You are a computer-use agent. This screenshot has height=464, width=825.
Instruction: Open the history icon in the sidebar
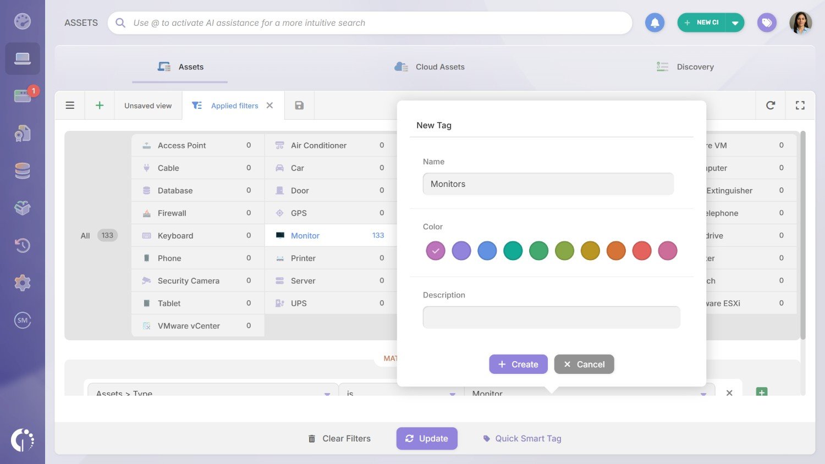[x=22, y=245]
